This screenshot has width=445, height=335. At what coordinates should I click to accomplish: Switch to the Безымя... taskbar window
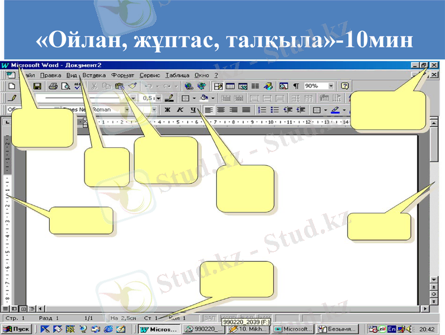tap(337, 329)
